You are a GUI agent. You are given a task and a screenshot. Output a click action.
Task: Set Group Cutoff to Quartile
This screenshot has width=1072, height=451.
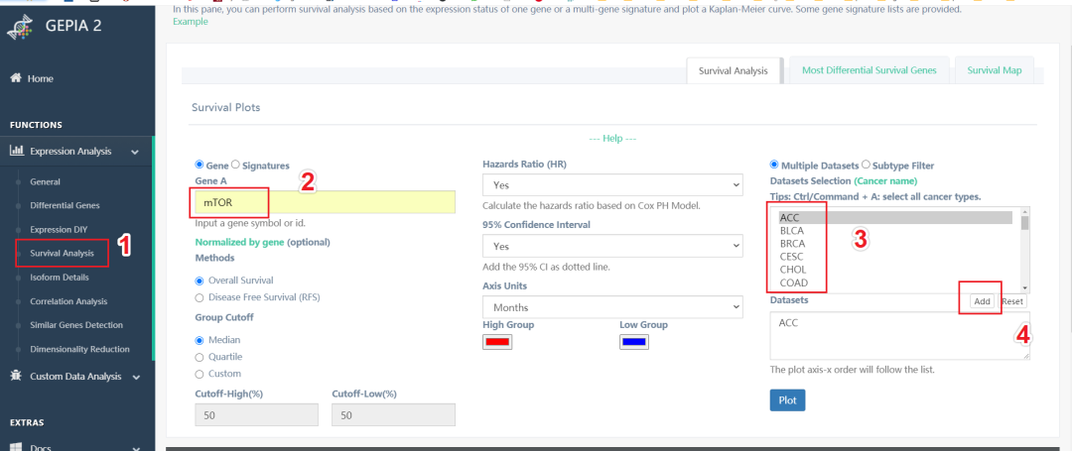[200, 357]
